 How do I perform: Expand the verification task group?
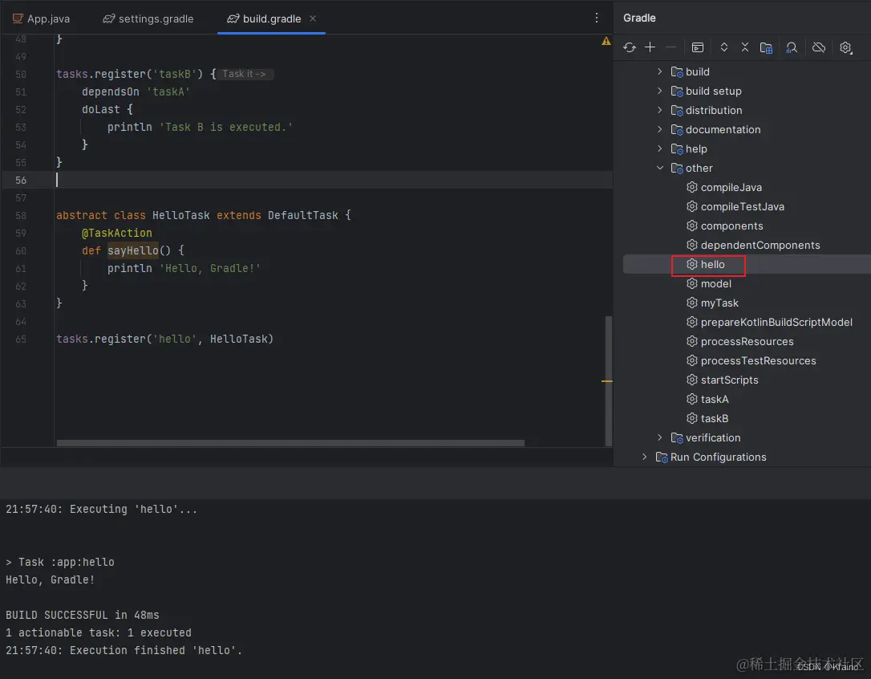point(659,437)
